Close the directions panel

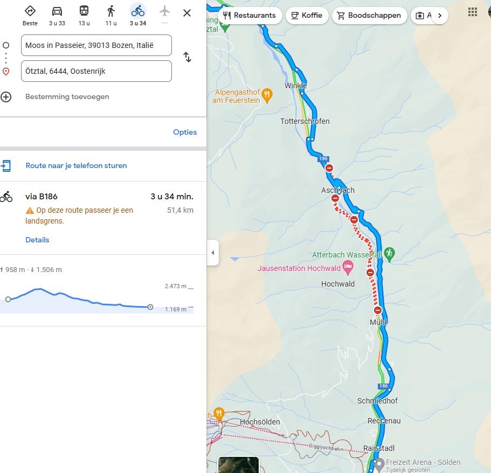187,13
